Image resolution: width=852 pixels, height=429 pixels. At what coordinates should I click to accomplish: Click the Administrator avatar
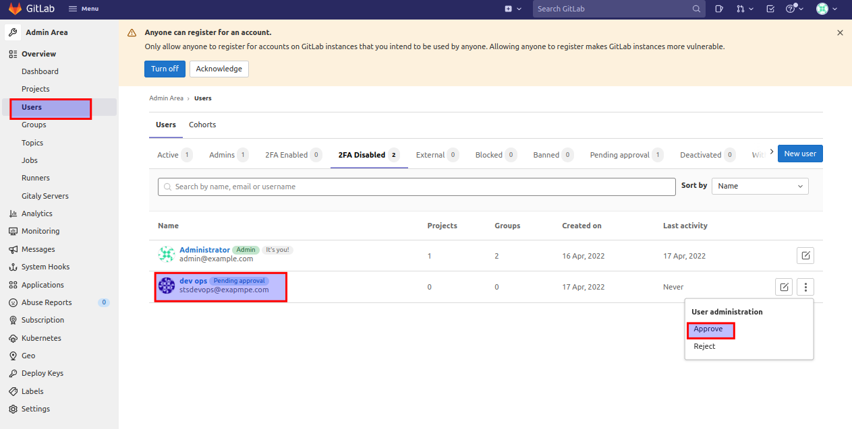[167, 255]
